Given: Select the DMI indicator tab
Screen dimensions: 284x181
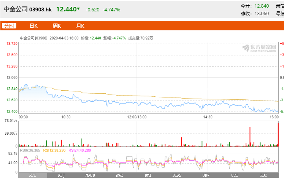Looking at the screenshot, I should [148, 175].
